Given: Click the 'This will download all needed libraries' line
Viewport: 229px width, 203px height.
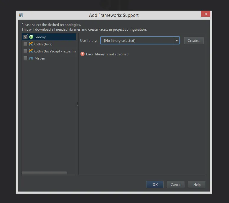Looking at the screenshot, I should pos(84,29).
